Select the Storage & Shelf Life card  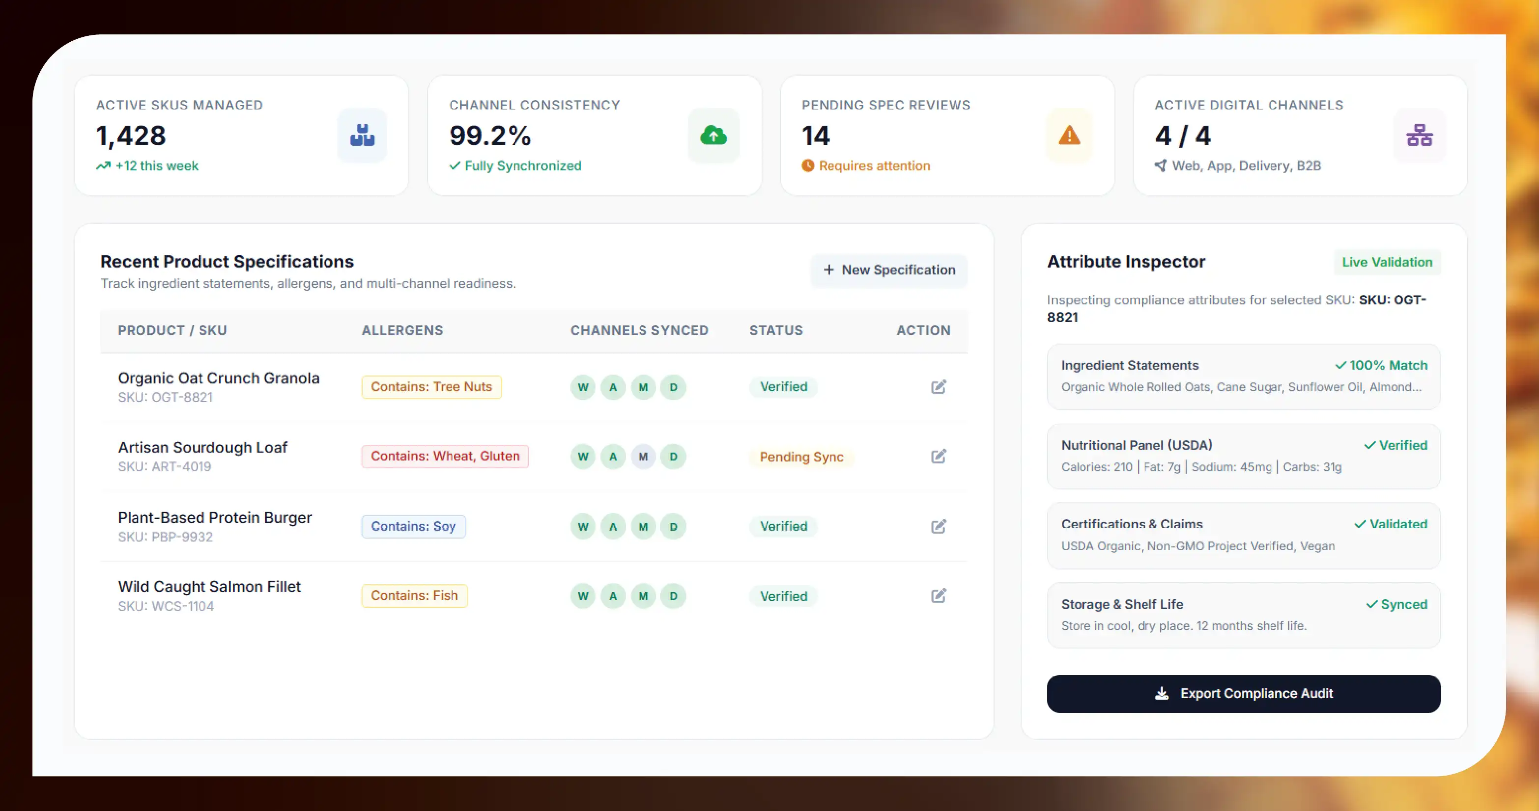[1244, 615]
